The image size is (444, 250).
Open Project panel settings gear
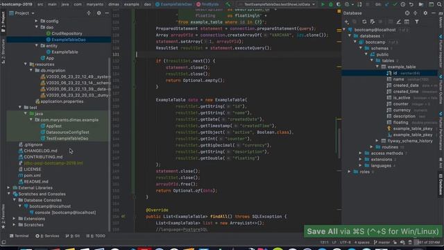(99, 13)
